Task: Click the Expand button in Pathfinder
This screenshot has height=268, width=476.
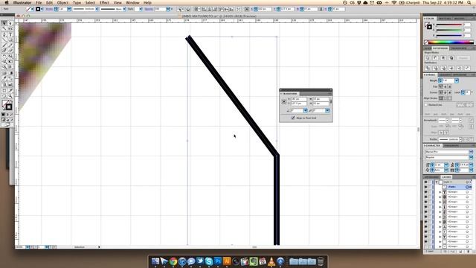Action: pos(463,58)
